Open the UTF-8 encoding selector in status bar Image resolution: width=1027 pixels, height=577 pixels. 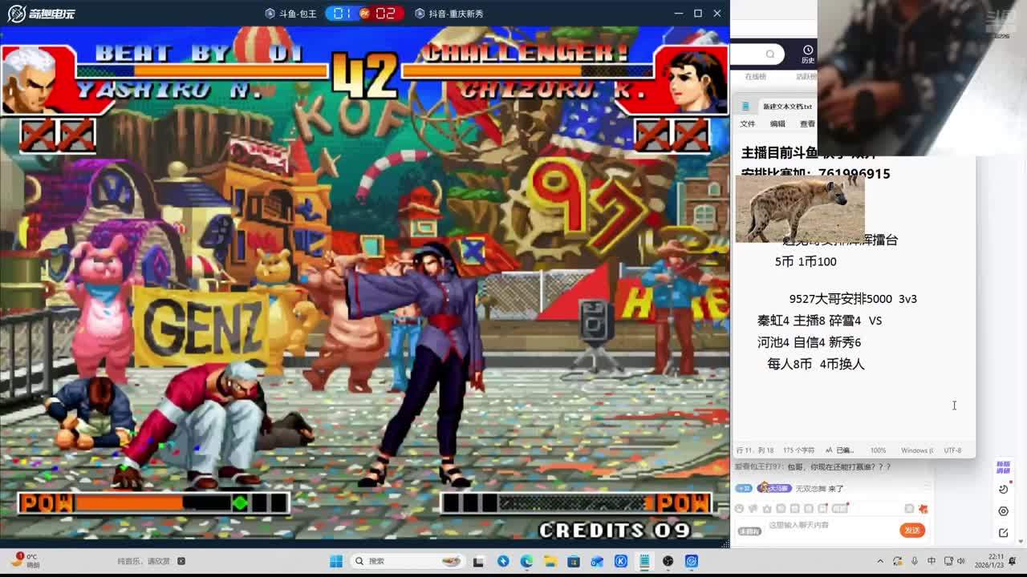[952, 450]
